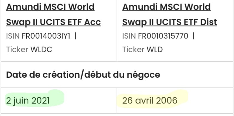Viewport: 234px width, 116px height.
Task: Click the yellow highlight behind the date
Action: pos(152,98)
